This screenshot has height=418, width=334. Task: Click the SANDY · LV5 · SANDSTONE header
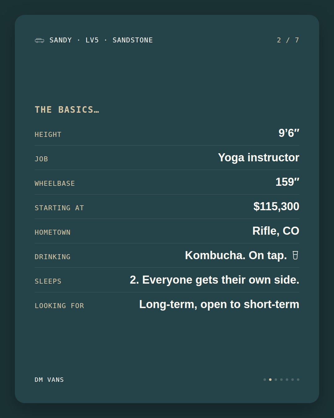coord(101,40)
